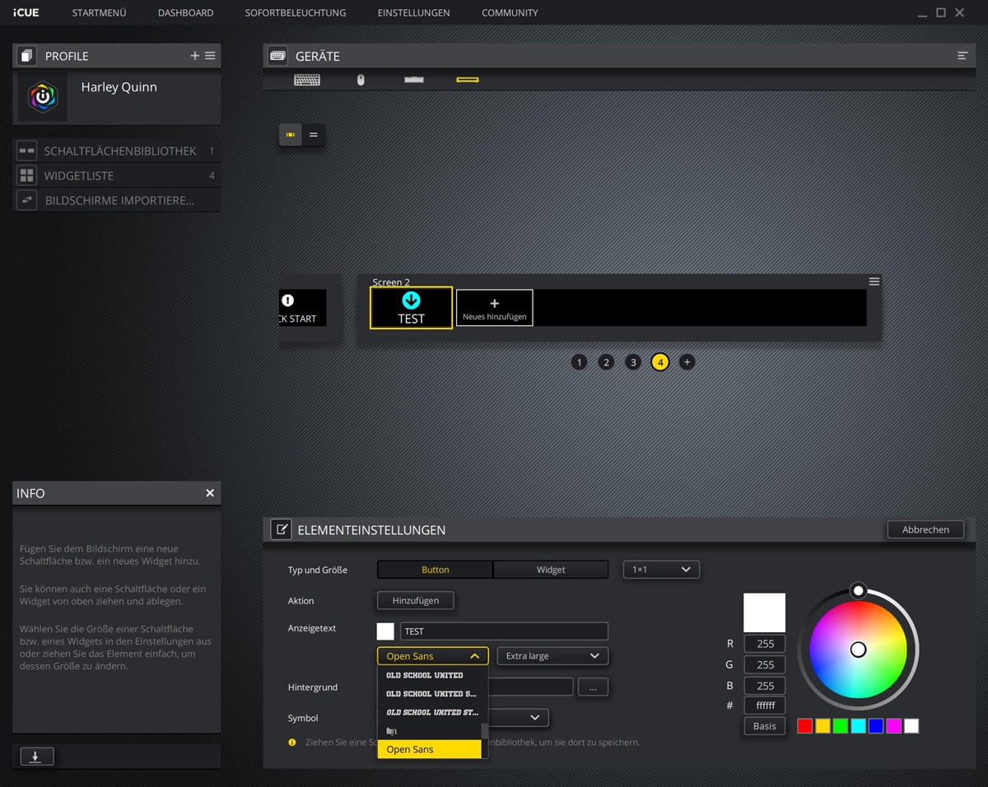Go to screen page 2

pyautogui.click(x=606, y=362)
